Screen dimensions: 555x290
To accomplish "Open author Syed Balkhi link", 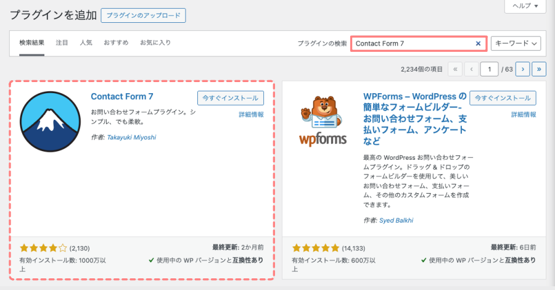I will (396, 220).
